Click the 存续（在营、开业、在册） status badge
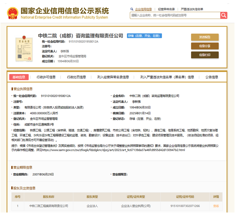 (144, 36)
